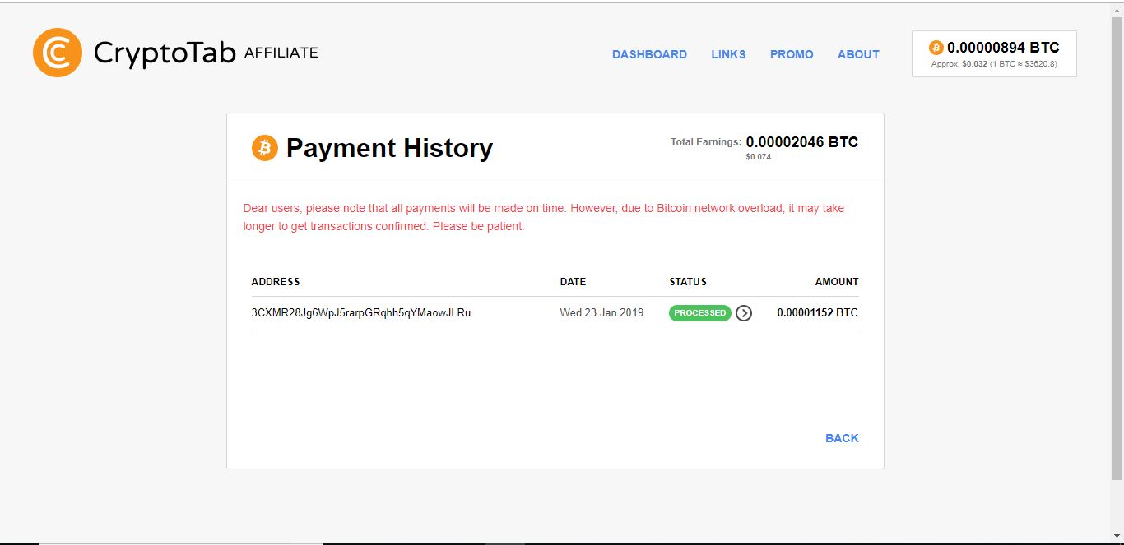
Task: Click the AMOUNT column header
Action: click(x=837, y=282)
